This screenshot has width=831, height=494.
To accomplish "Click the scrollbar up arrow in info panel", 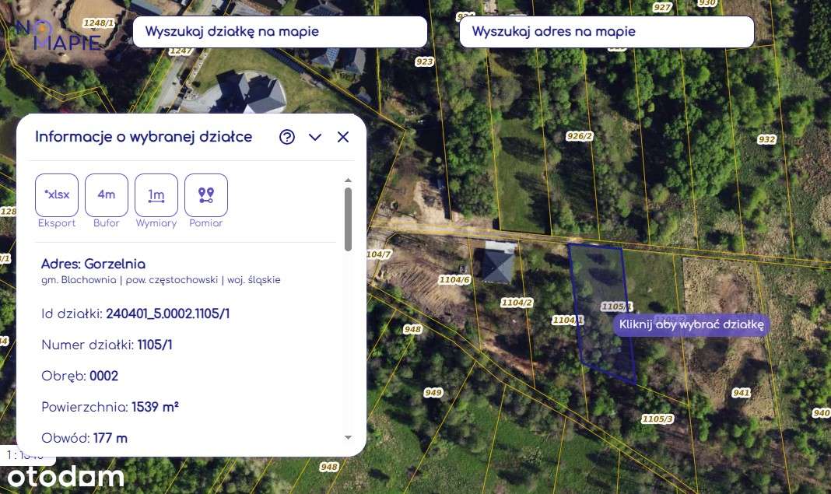I will click(348, 180).
